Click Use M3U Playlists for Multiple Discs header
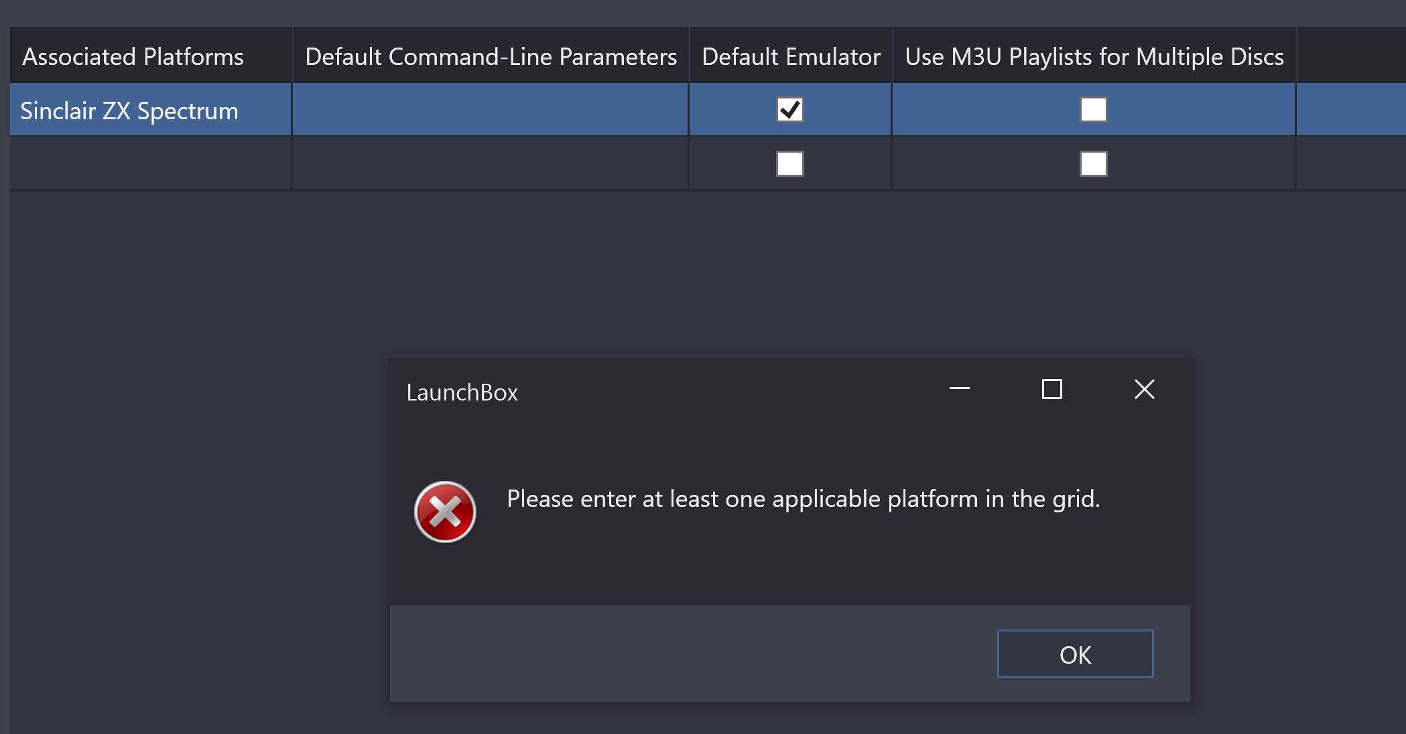Screen dimensions: 1406x734 pyautogui.click(x=1094, y=56)
